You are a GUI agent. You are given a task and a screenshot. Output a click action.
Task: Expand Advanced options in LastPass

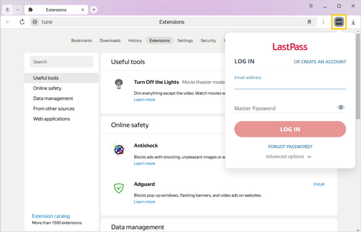point(289,156)
